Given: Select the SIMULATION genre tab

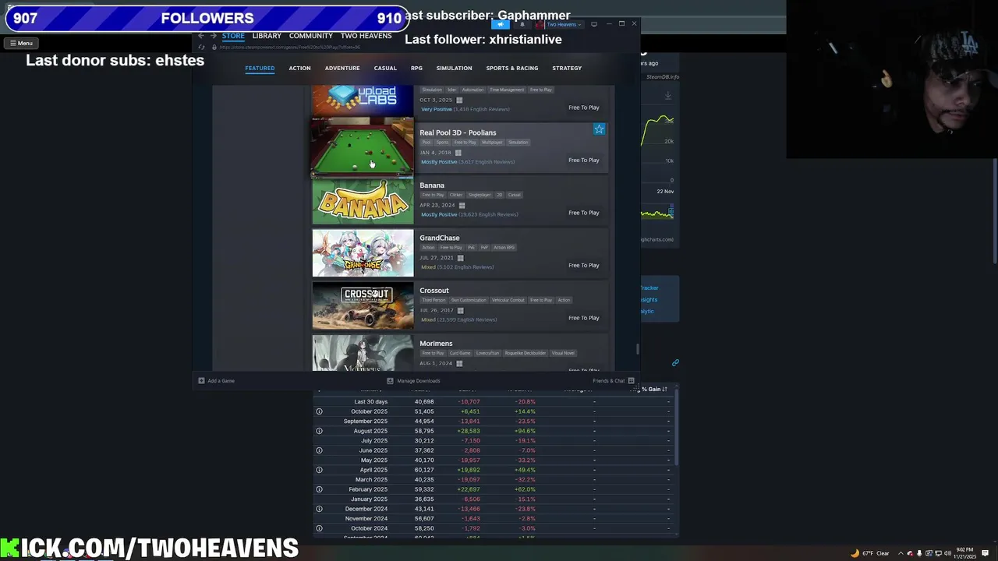Looking at the screenshot, I should [454, 68].
